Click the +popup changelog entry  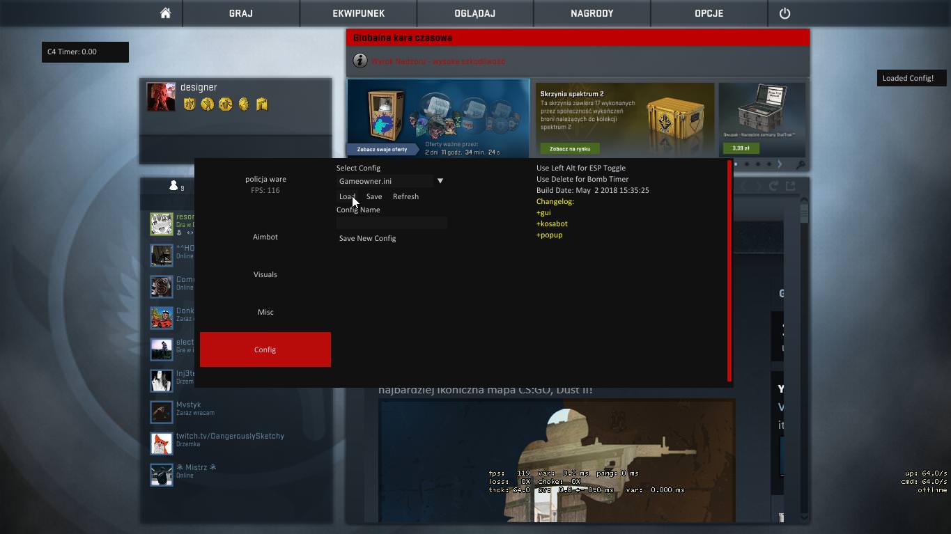(550, 235)
